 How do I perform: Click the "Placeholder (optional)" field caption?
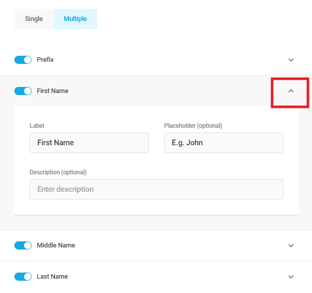[193, 126]
